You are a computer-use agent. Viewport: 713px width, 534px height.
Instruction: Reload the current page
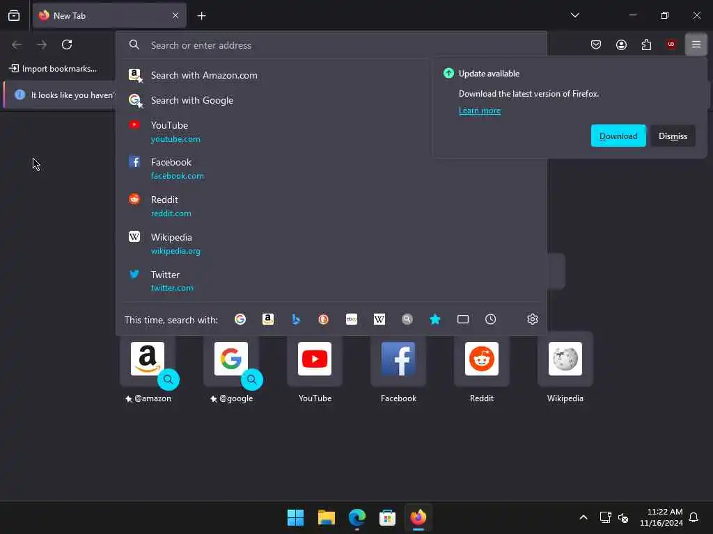click(x=67, y=44)
